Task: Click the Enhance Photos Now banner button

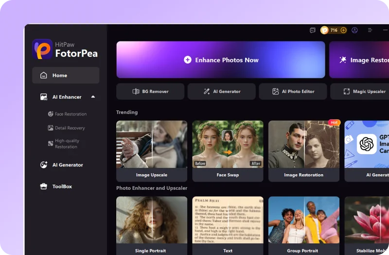Action: (221, 60)
